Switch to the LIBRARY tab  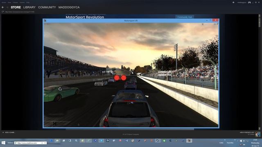[29, 7]
